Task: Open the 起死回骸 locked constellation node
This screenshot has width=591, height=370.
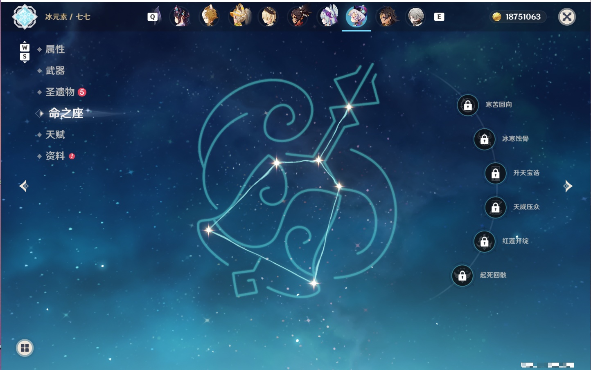Action: click(462, 276)
